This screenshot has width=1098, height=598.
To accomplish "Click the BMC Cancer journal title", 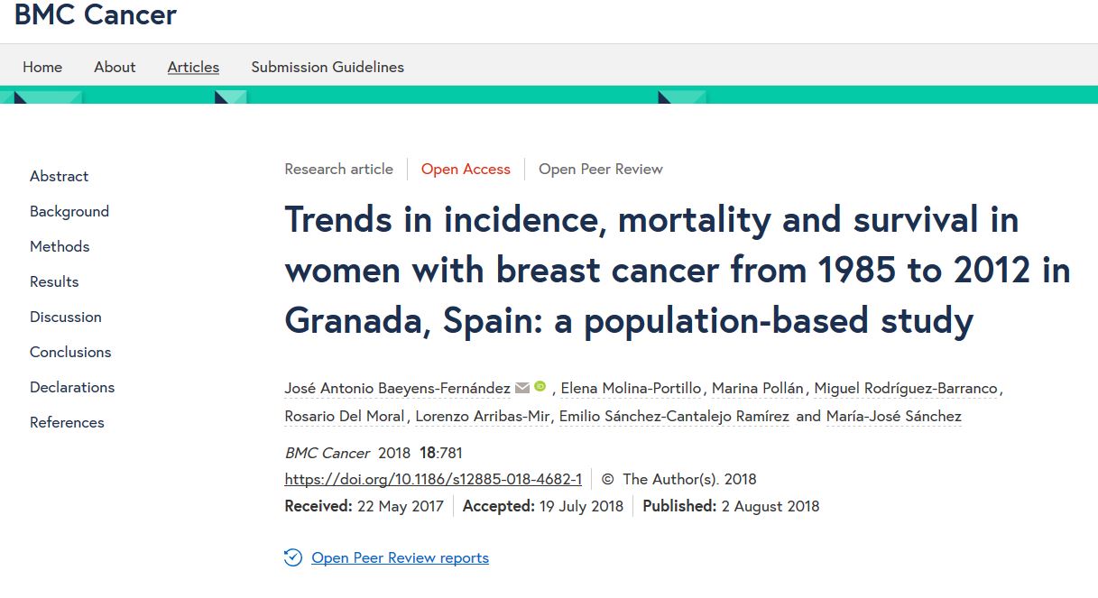I will pos(96,15).
